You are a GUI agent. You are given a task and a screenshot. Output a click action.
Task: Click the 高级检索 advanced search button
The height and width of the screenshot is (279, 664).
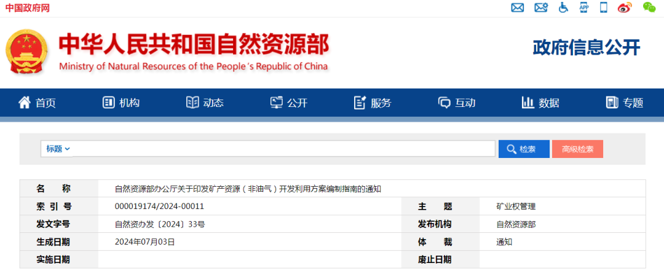point(577,149)
